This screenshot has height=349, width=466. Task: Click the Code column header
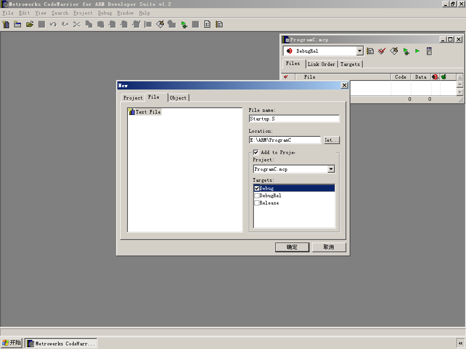click(400, 77)
